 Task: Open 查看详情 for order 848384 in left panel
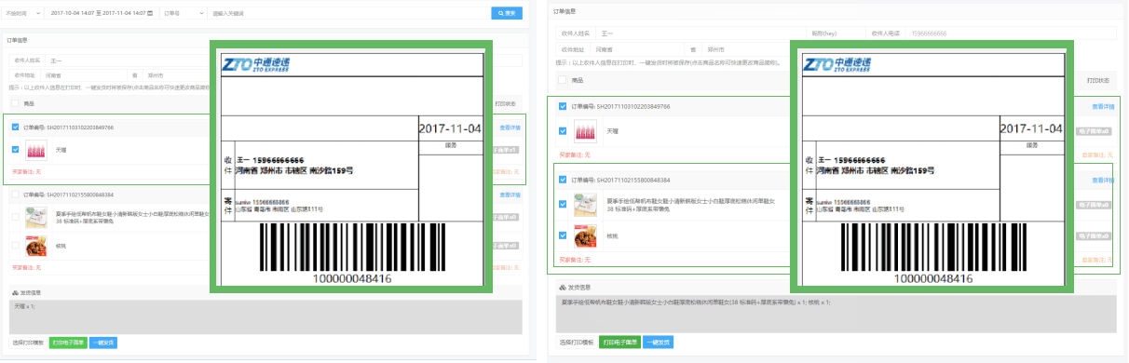point(510,195)
